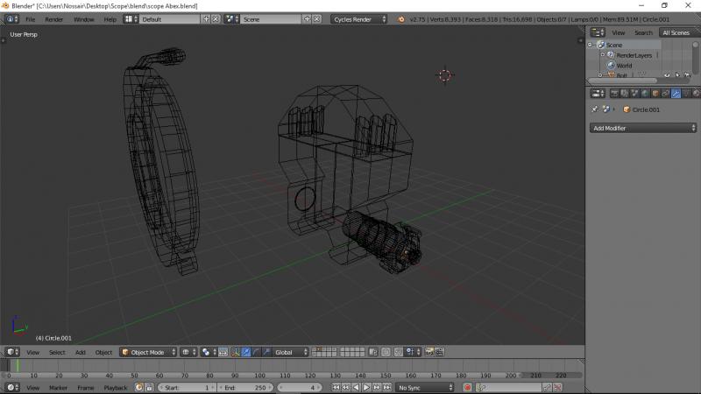Open the scene browse icon

(231, 19)
